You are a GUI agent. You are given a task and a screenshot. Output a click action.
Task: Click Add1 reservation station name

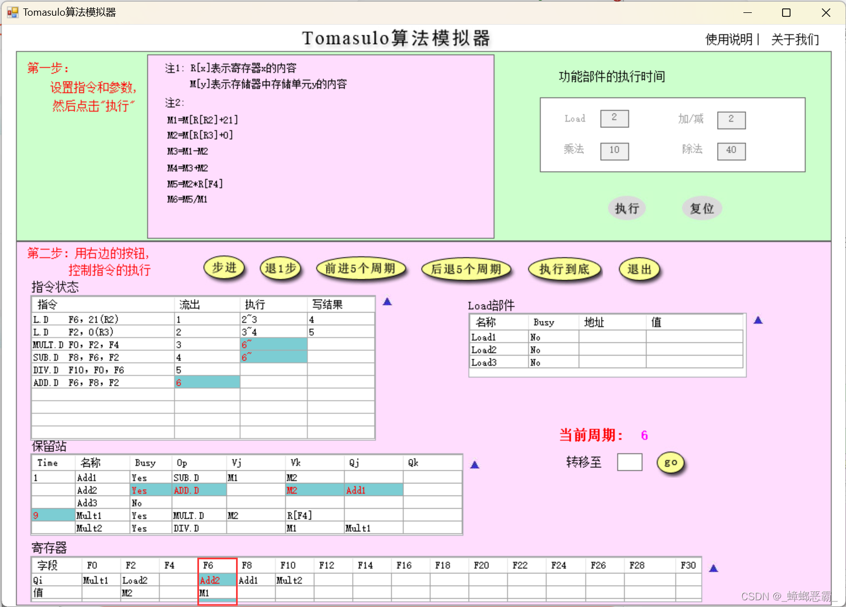[103, 477]
